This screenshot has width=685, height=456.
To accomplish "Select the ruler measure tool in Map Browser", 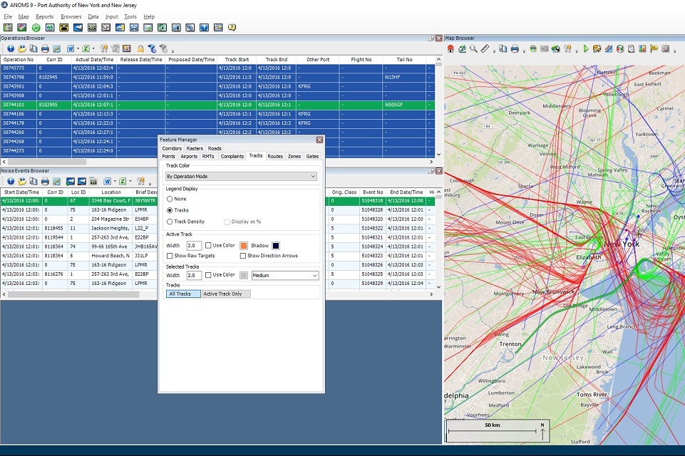I will pyautogui.click(x=485, y=49).
